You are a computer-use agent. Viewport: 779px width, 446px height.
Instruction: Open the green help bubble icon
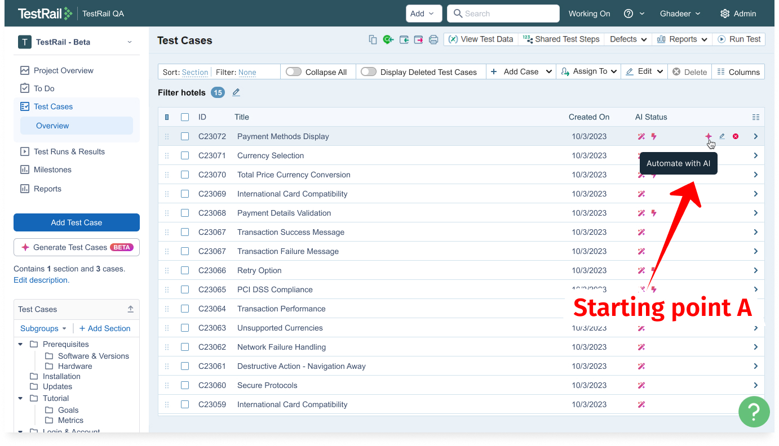(754, 412)
